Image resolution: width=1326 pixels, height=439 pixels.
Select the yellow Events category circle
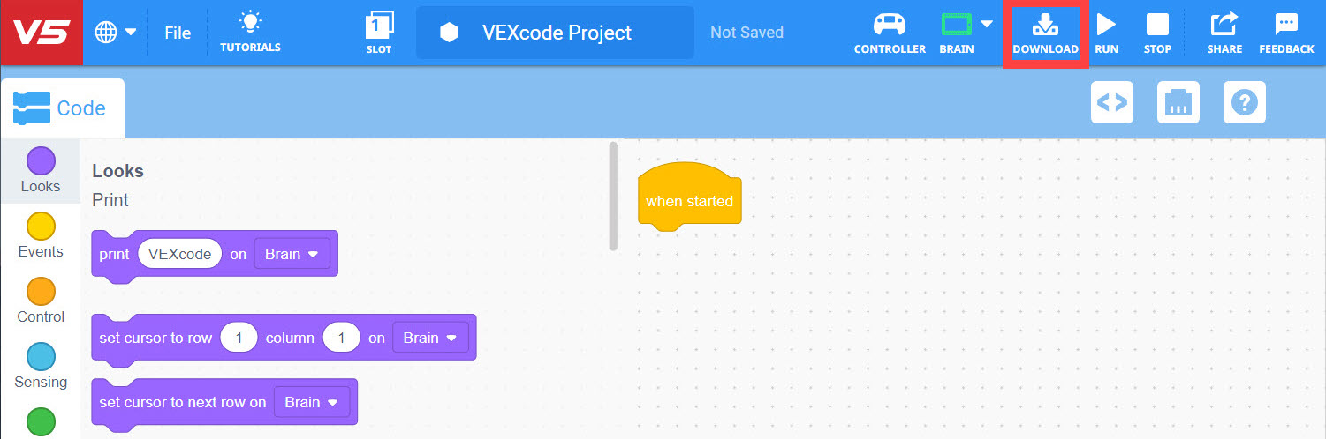pyautogui.click(x=41, y=227)
